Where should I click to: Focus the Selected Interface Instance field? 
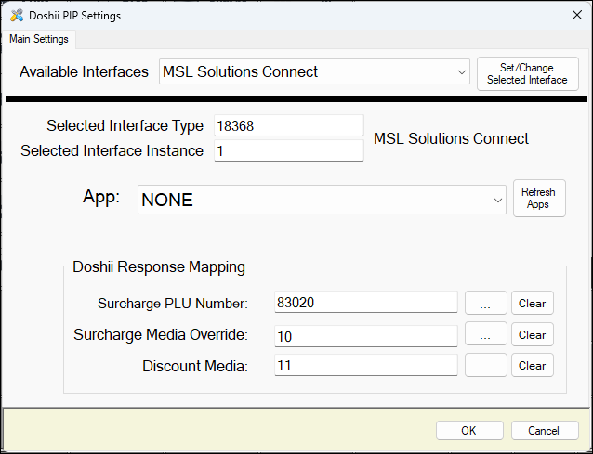click(x=289, y=150)
